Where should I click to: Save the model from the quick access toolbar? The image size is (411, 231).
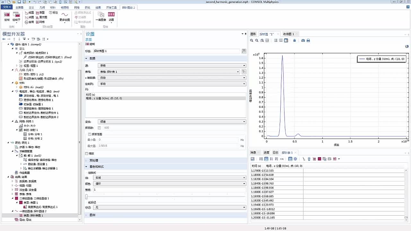pyautogui.click(x=19, y=2)
